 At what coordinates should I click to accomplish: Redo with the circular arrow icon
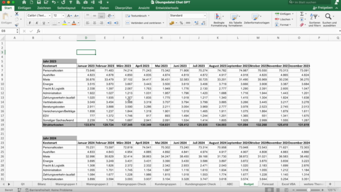pyautogui.click(x=63, y=2)
